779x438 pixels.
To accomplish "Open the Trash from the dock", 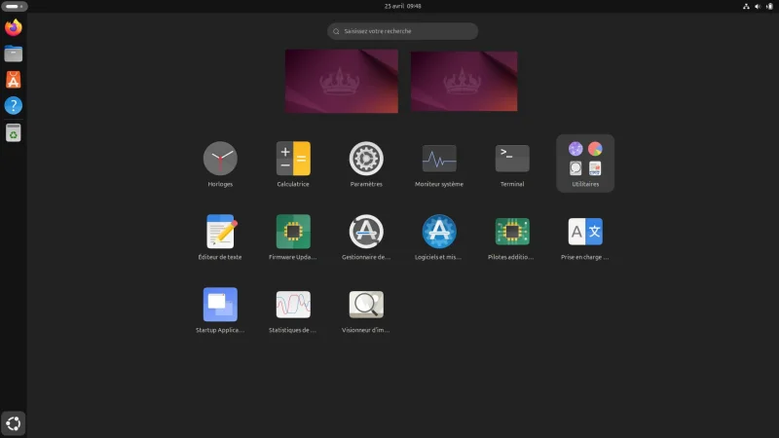I will 14,132.
